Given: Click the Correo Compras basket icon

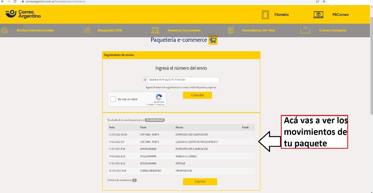Looking at the screenshot, I should click(305, 30).
